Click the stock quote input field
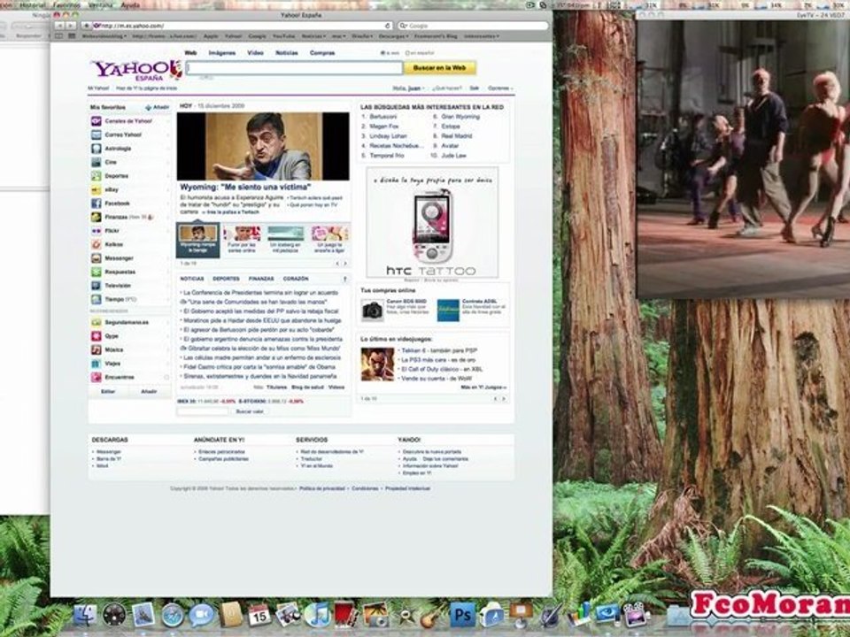This screenshot has width=850, height=637. click(203, 411)
